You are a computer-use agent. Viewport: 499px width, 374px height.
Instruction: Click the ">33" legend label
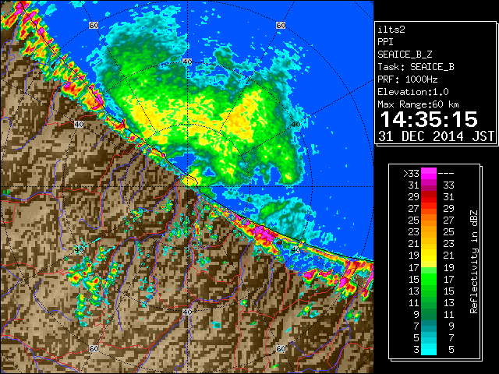click(x=411, y=173)
